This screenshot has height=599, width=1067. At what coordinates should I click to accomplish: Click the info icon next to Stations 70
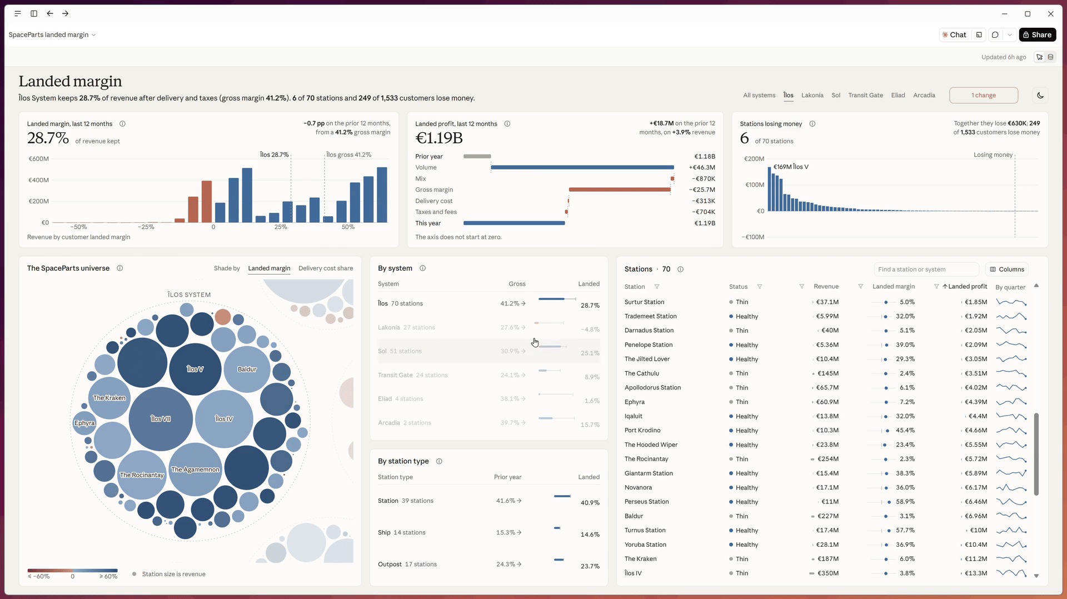pos(680,269)
